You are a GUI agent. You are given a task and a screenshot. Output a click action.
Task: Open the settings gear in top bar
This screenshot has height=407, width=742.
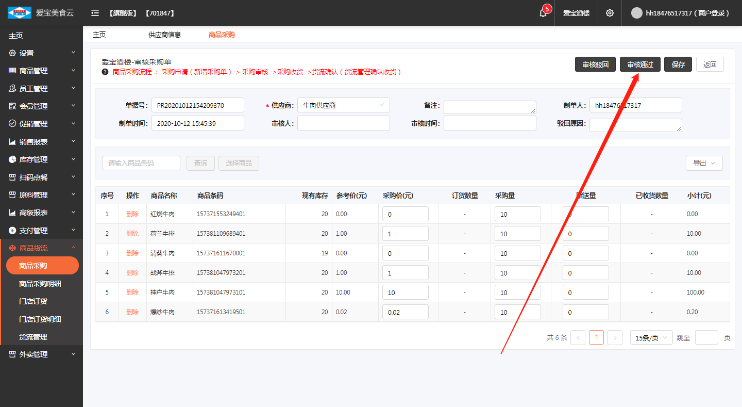pyautogui.click(x=610, y=13)
